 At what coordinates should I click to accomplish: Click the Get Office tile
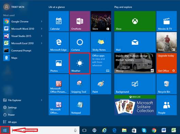167,63
